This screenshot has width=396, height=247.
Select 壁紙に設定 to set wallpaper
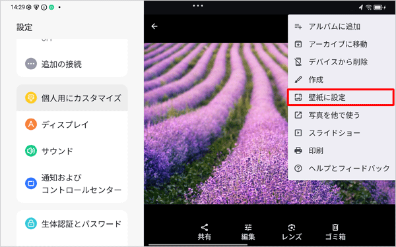pos(341,97)
